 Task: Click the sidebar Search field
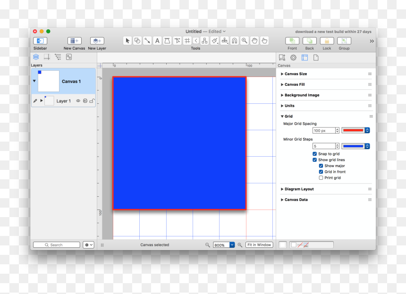click(x=57, y=245)
